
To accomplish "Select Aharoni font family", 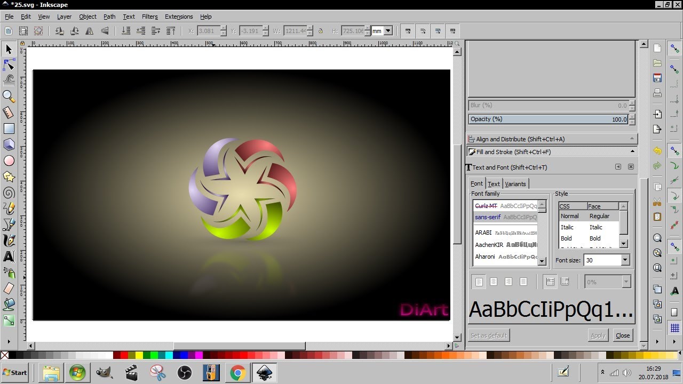I will coord(505,257).
